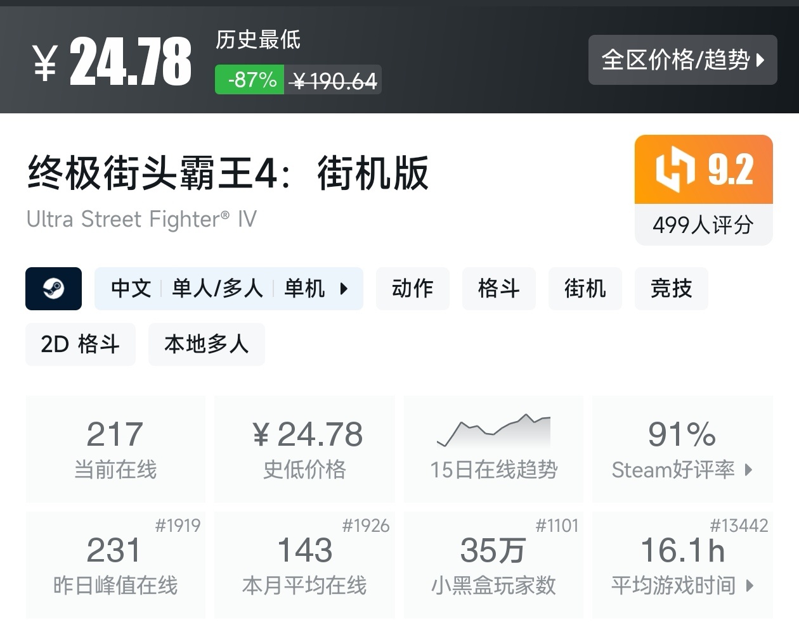Click the #1919 rank label
799x630 pixels.
point(178,526)
